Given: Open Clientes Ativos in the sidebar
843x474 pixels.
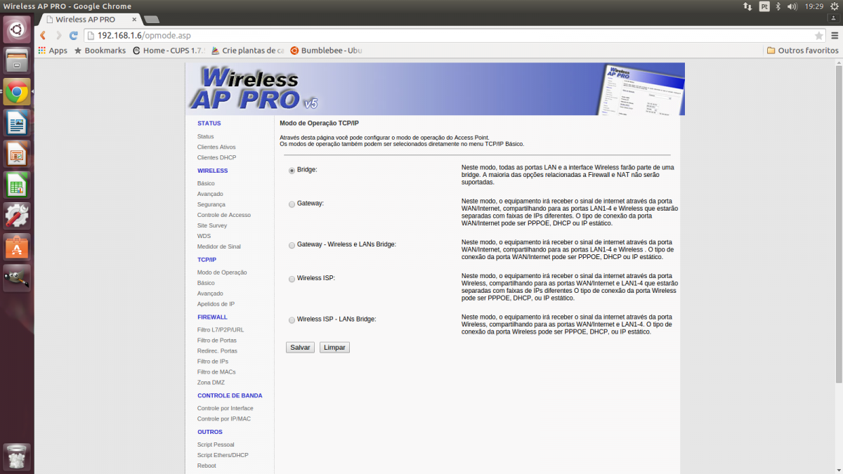Looking at the screenshot, I should point(216,147).
